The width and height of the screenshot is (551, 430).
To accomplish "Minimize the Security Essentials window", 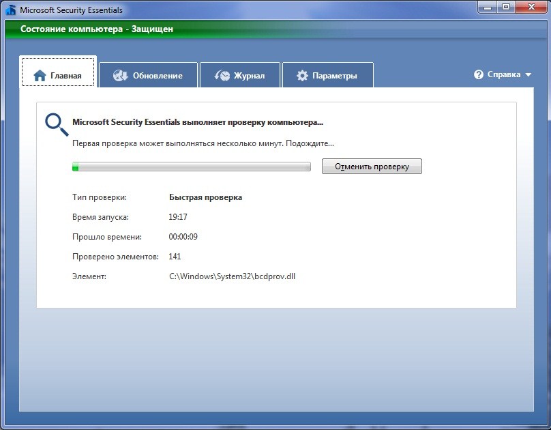I will 488,7.
